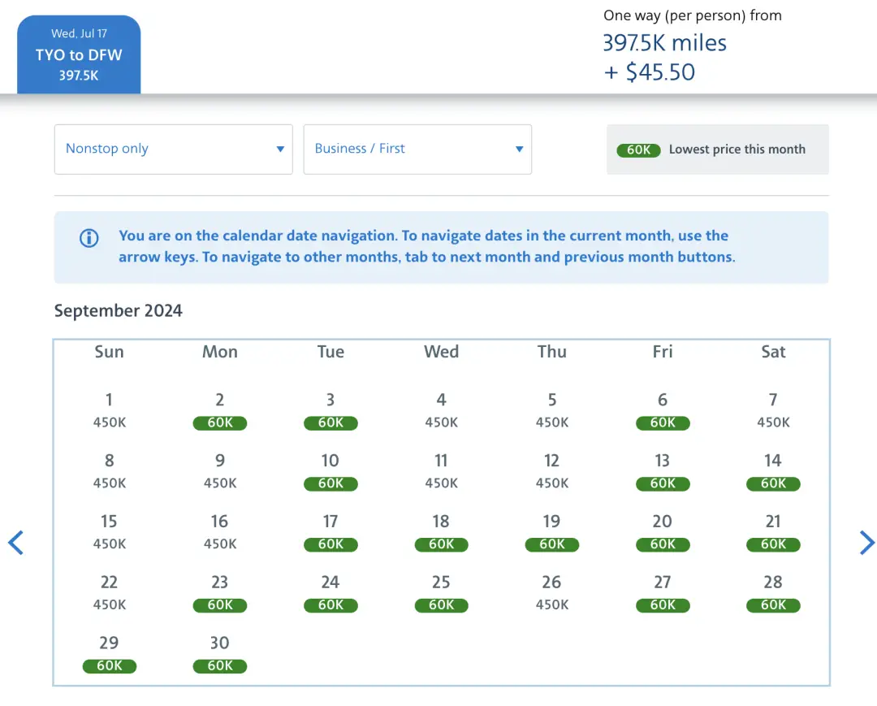Pick Wednesday September 18 date
Screen dimensions: 877x706
click(441, 532)
